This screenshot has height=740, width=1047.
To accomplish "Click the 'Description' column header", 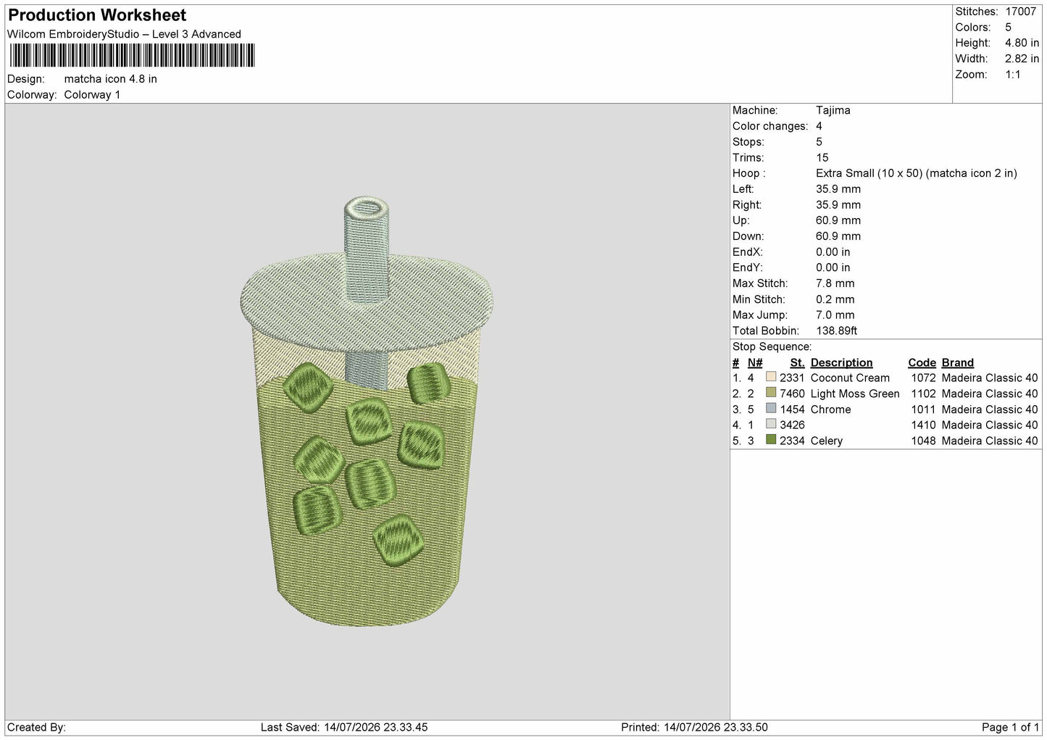I will (x=841, y=362).
